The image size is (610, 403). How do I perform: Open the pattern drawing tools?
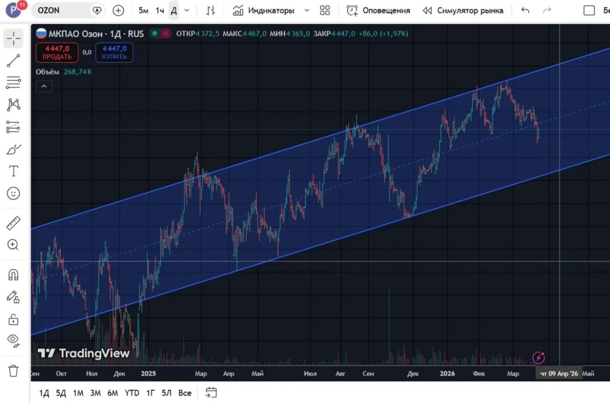click(13, 105)
